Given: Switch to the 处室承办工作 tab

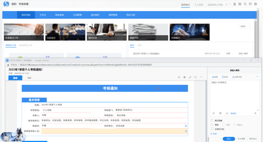Looking at the screenshot, I should pyautogui.click(x=26, y=45).
